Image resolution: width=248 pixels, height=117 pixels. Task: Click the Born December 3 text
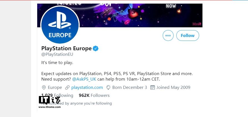click(130, 87)
